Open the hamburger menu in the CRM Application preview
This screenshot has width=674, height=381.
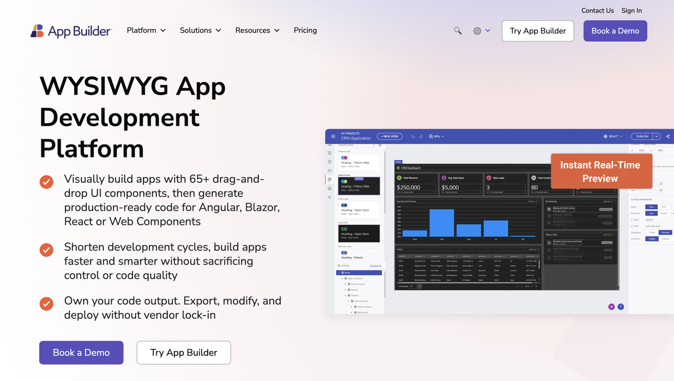[333, 136]
